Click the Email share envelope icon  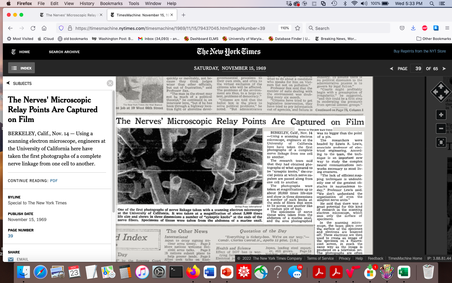(11, 259)
